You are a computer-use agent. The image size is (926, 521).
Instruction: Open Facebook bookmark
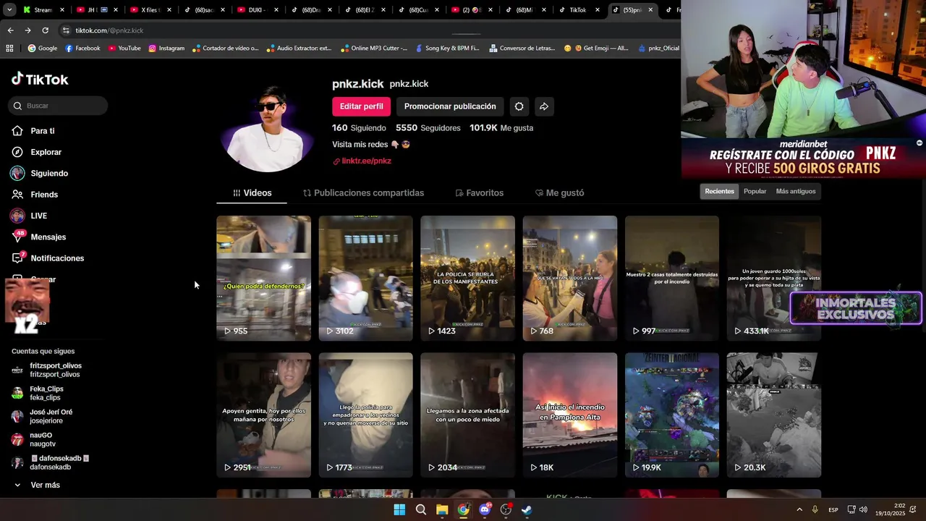pos(82,48)
